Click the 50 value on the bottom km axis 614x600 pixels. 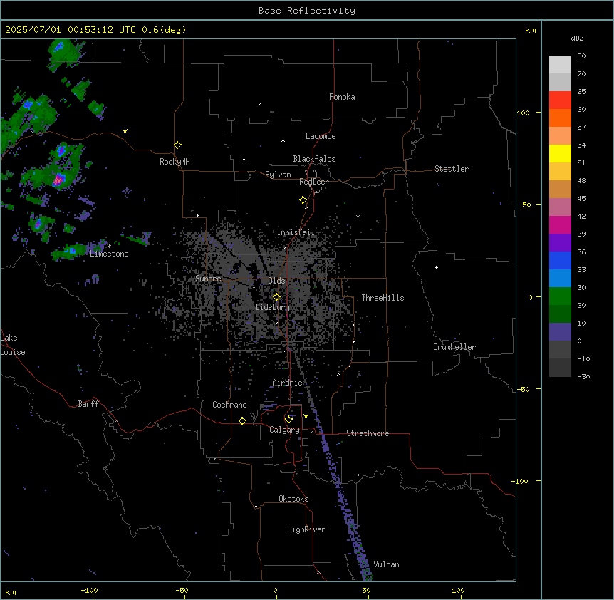click(x=366, y=590)
